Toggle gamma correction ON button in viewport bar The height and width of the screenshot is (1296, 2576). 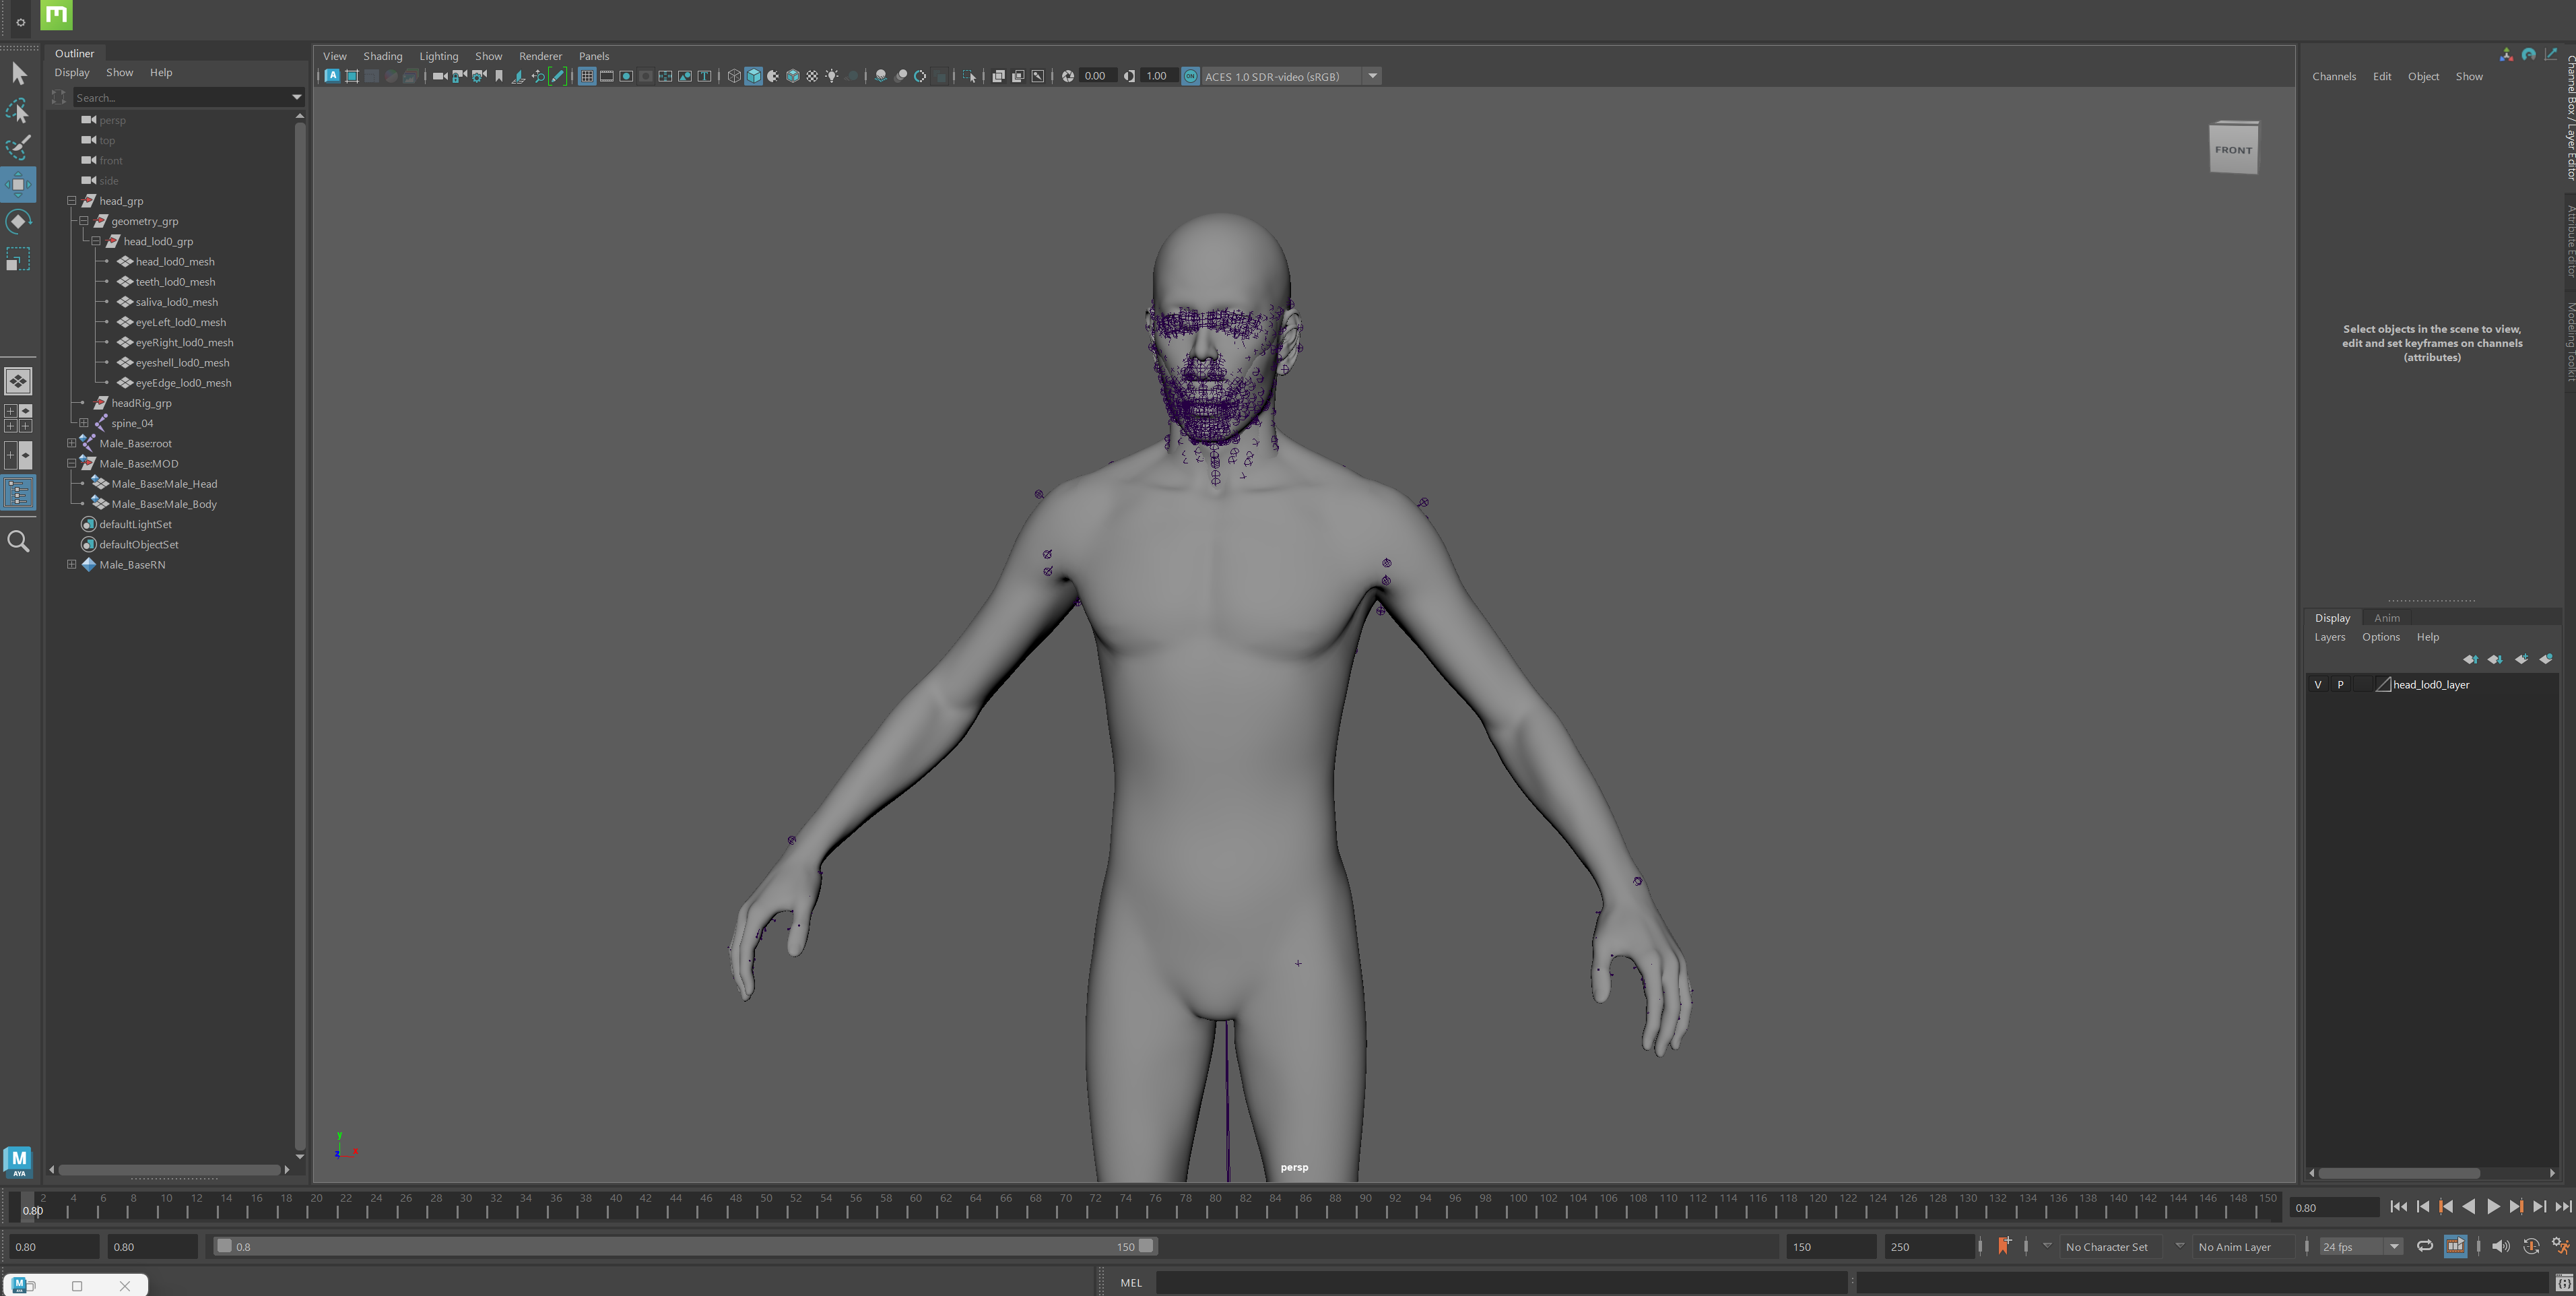1190,76
